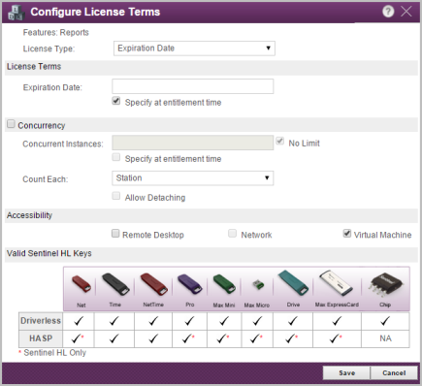Enable the Allow Detaching checkbox

coord(116,196)
